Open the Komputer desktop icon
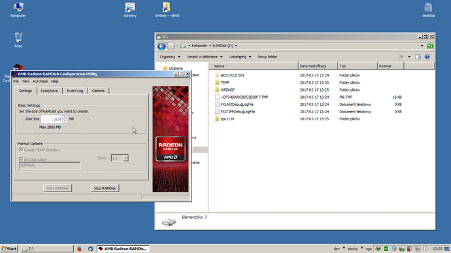Screen dimensions: 451x253 point(18,10)
